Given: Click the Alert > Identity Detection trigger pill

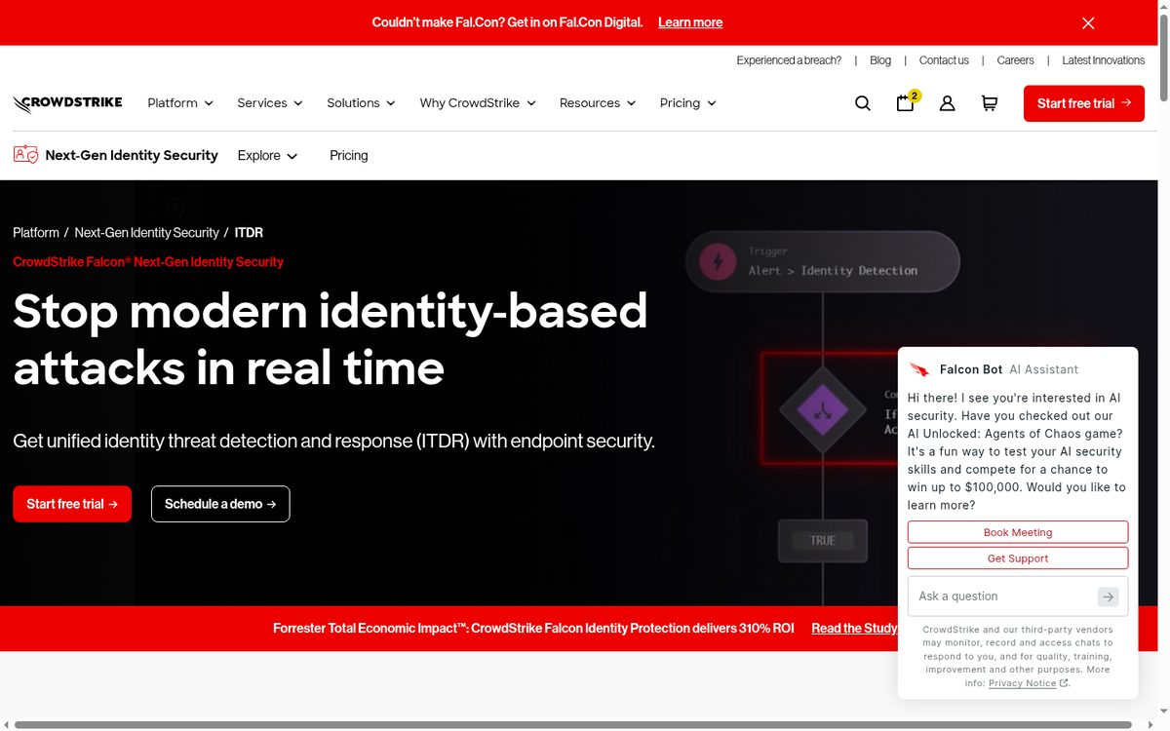Looking at the screenshot, I should click(x=823, y=261).
